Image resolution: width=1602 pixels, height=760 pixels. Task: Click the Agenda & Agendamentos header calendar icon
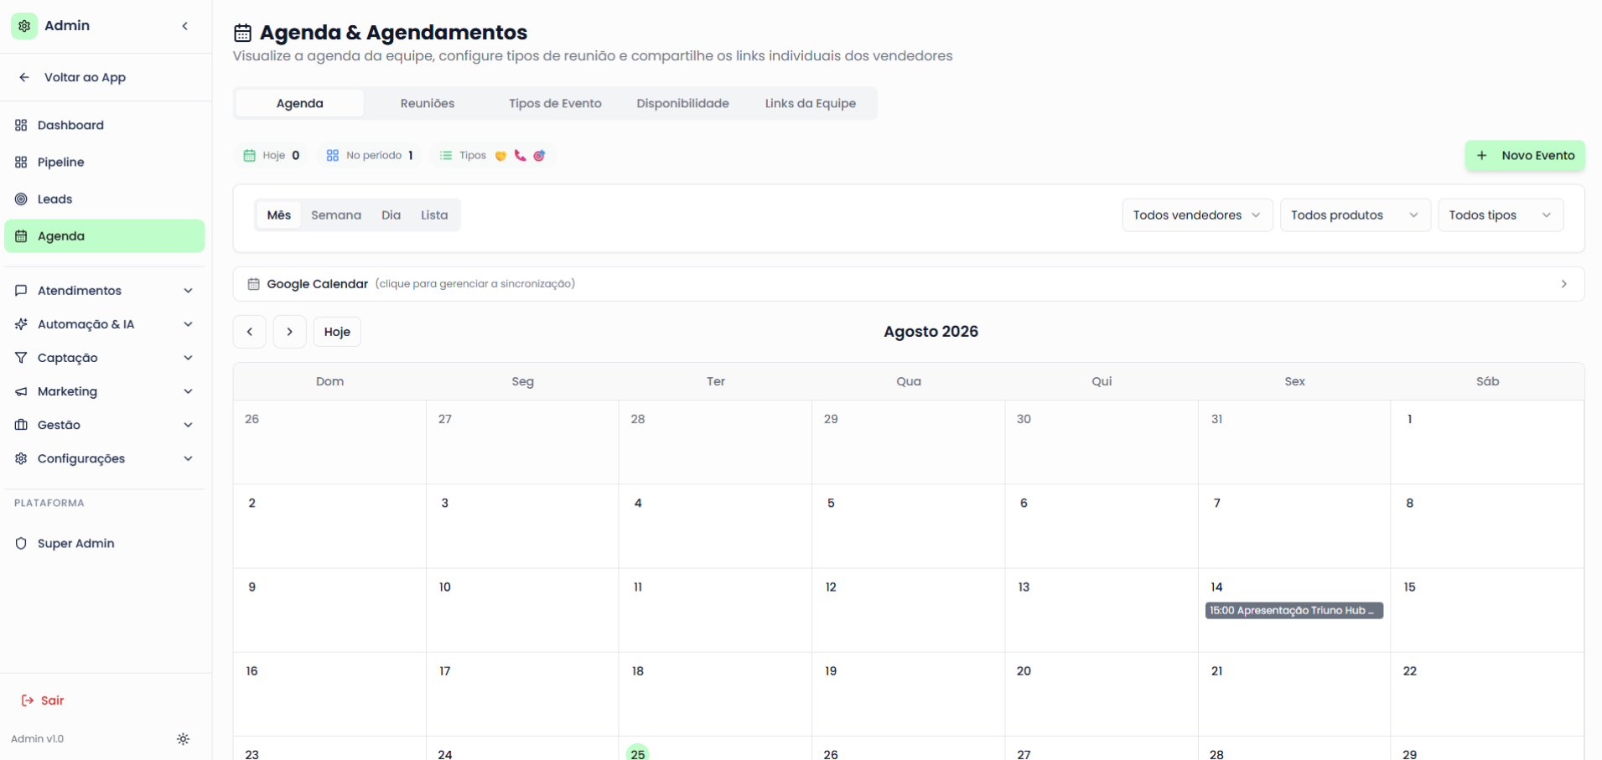click(x=242, y=33)
